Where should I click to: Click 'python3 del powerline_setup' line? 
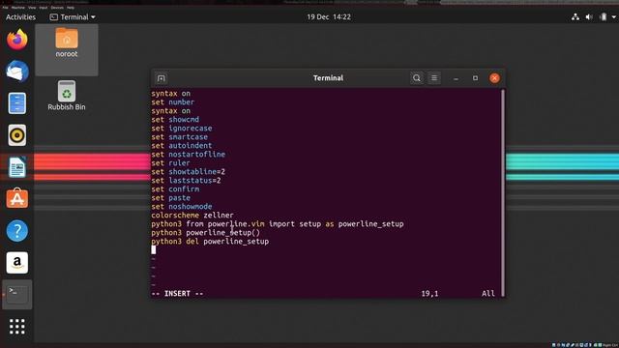coord(210,241)
